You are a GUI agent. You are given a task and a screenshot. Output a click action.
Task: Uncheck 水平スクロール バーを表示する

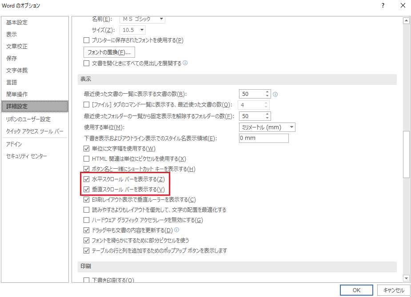[x=86, y=179]
